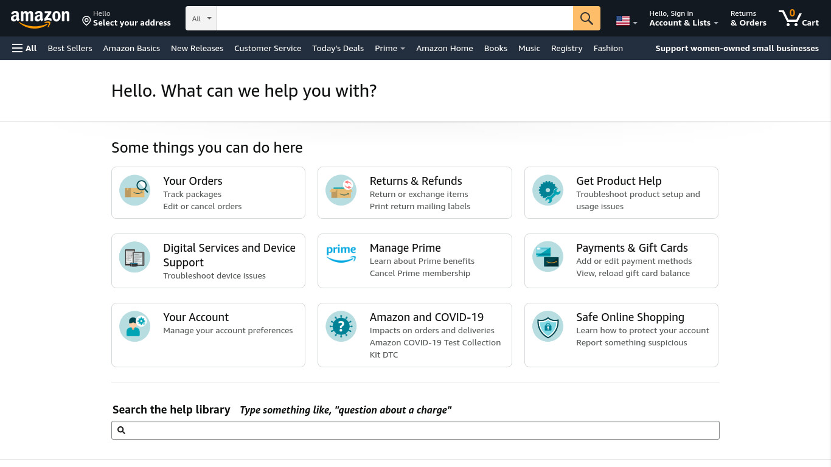The width and height of the screenshot is (831, 467).
Task: Click the help library magnifier icon
Action: 121,431
